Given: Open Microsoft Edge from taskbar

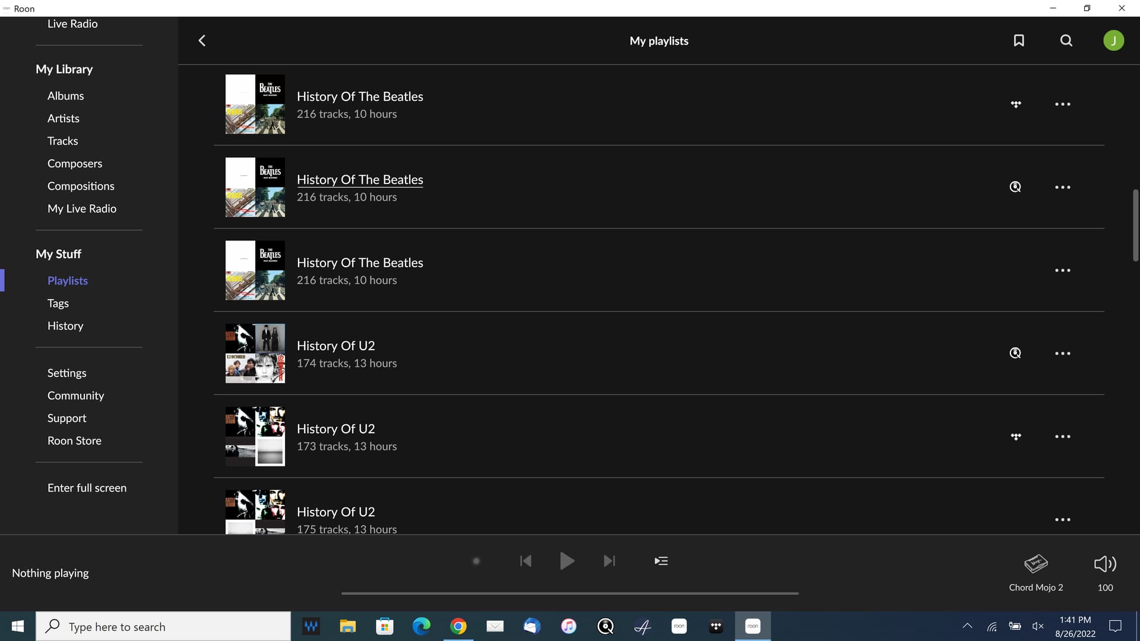Looking at the screenshot, I should [422, 626].
